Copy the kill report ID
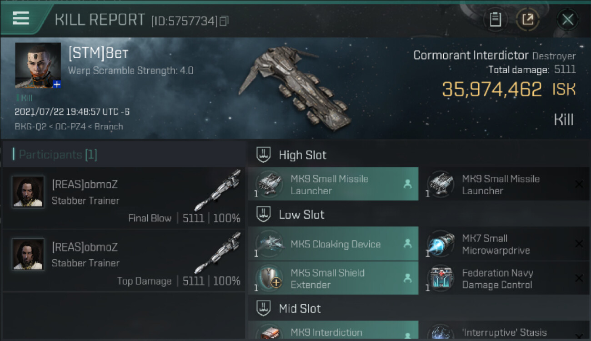Viewport: 591px width, 341px height. coord(224,21)
